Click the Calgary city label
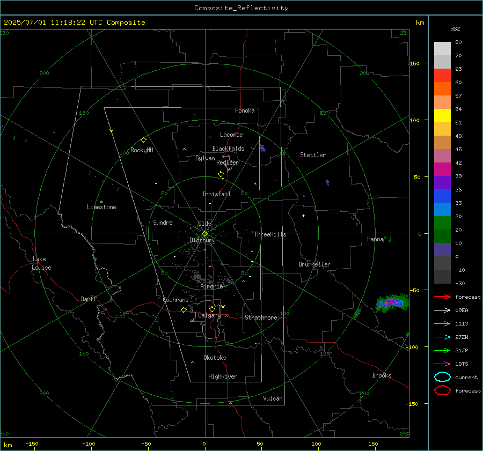 (209, 315)
